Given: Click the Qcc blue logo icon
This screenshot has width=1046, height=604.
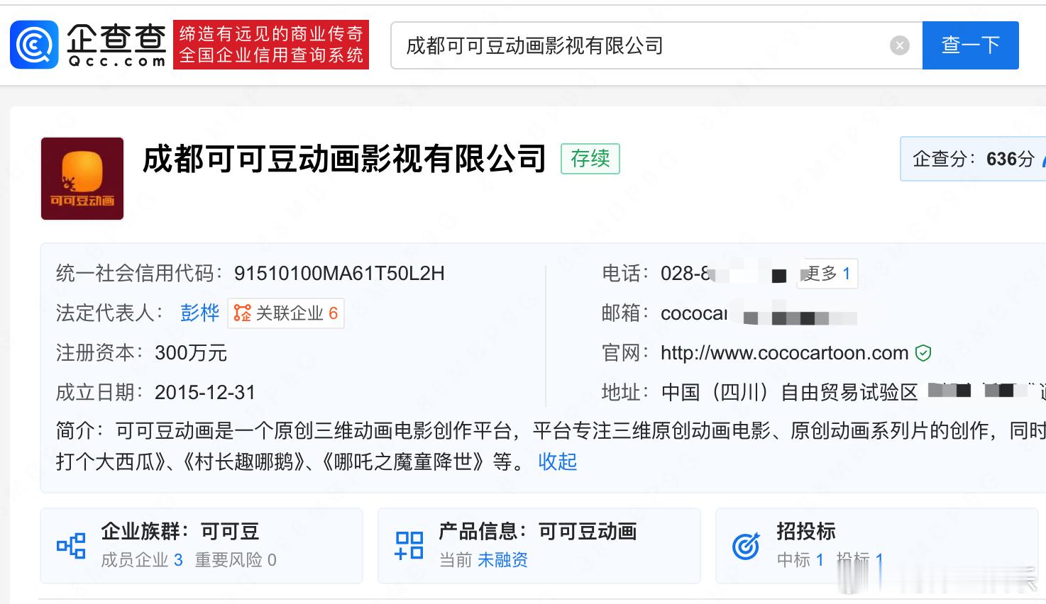Looking at the screenshot, I should coord(34,45).
